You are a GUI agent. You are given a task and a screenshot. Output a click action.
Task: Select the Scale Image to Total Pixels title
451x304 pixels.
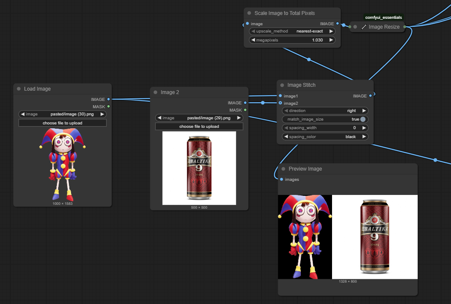click(x=285, y=13)
